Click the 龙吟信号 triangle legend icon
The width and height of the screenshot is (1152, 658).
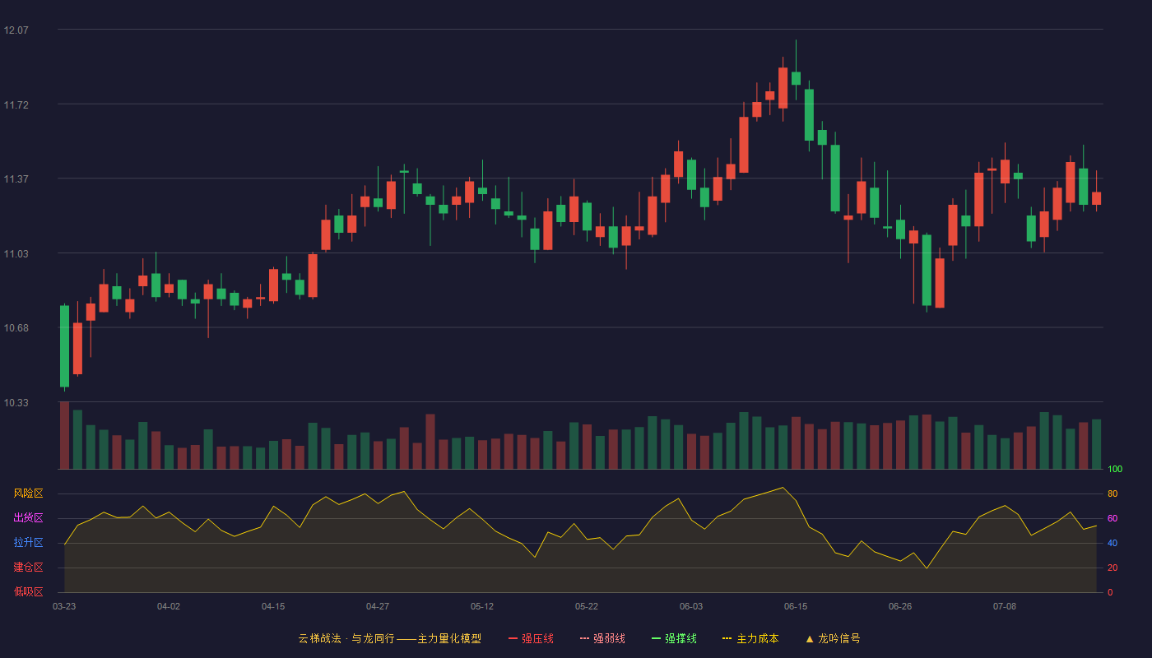tap(810, 638)
